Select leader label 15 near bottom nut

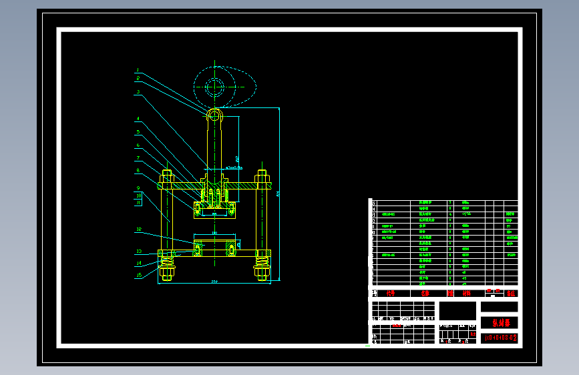pos(139,275)
